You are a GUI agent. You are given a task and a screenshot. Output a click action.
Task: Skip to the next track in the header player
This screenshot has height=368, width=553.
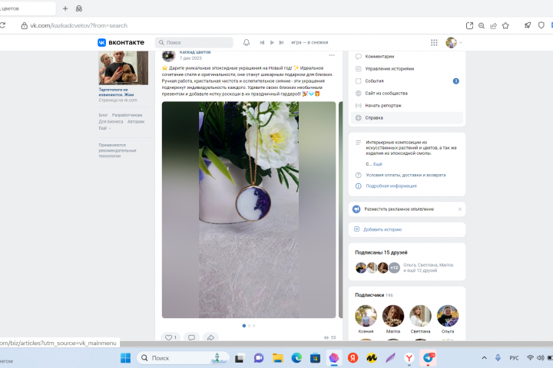(281, 43)
